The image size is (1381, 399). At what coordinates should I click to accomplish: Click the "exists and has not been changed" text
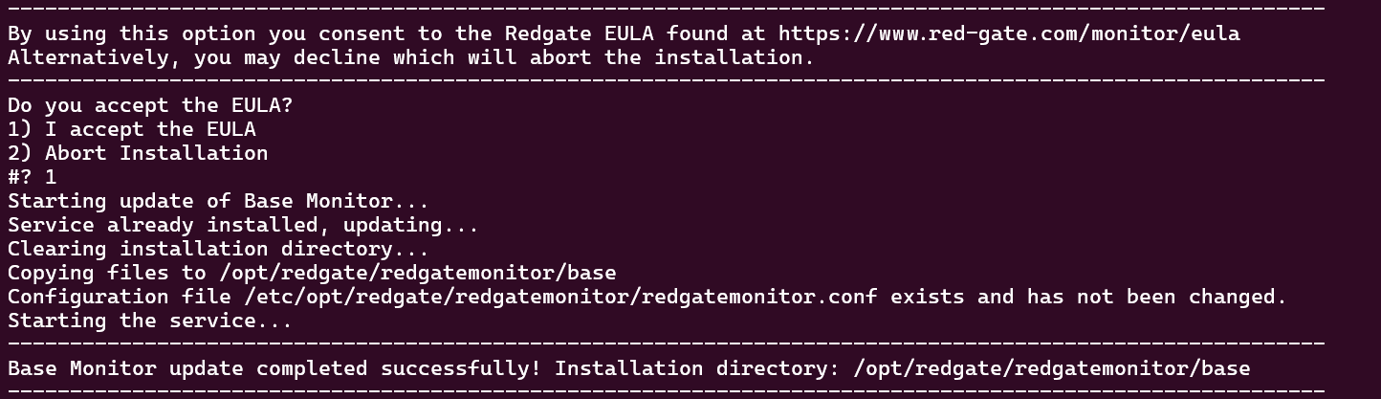pos(1088,297)
